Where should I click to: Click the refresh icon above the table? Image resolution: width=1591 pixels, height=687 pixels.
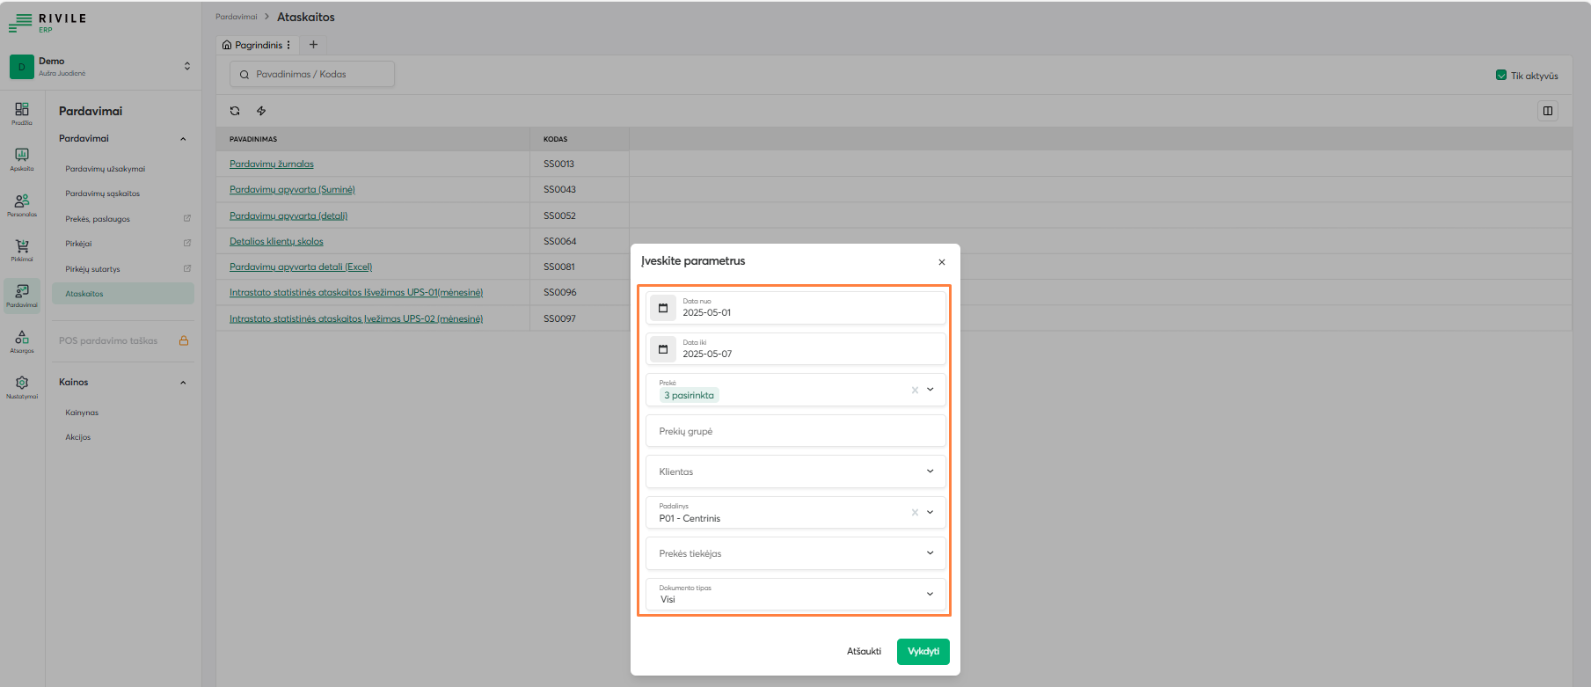click(x=235, y=111)
